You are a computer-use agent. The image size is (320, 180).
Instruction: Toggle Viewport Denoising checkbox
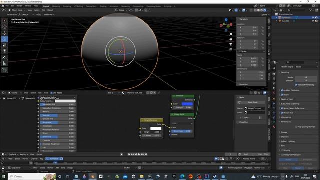pyautogui.click(x=296, y=85)
